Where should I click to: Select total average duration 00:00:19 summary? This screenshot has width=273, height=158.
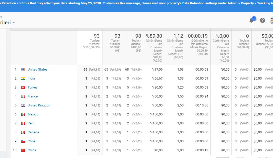point(198,36)
